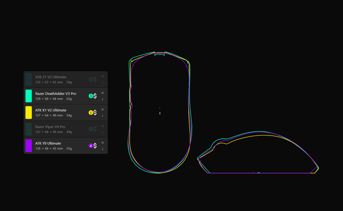This screenshot has width=343, height=211.
Task: Click the dollar price icon for Razer DeathAdder V3 Pro
Action: (95, 96)
